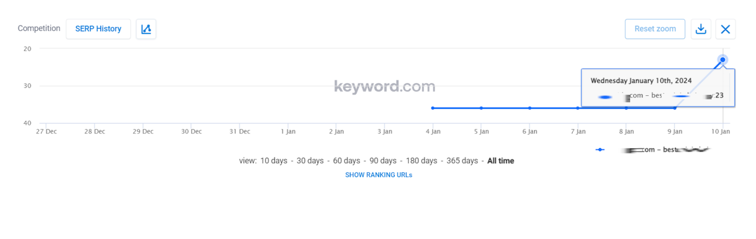
Task: Click the 9 Jan data point
Action: pyautogui.click(x=674, y=108)
